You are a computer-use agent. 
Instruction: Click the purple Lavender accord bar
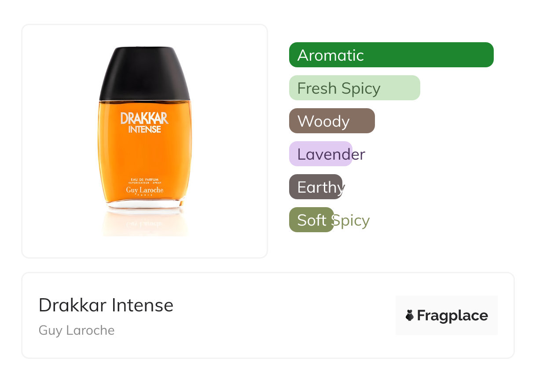point(321,154)
